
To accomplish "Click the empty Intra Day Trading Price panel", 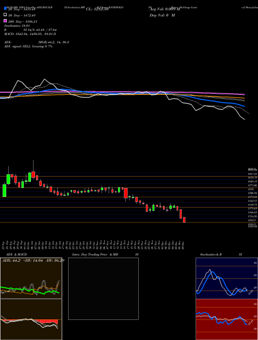I will pos(103,288).
